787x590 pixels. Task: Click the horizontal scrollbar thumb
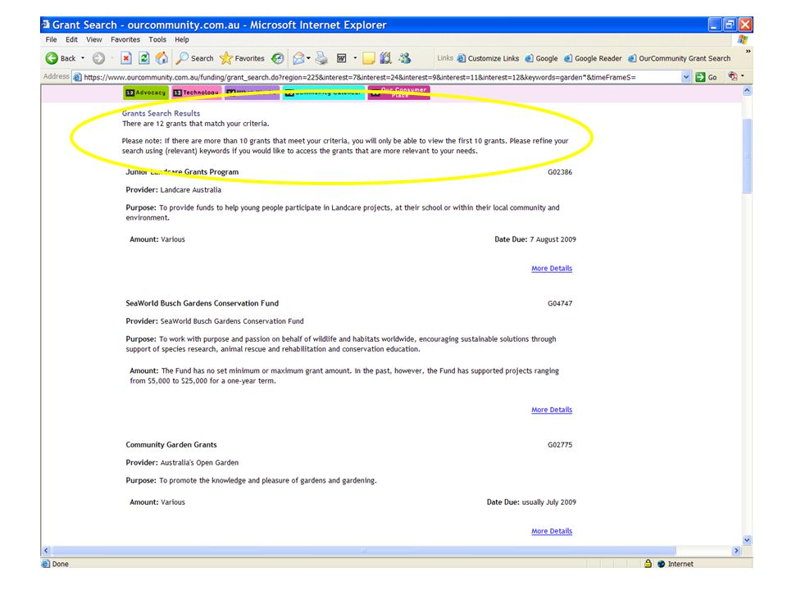point(364,551)
